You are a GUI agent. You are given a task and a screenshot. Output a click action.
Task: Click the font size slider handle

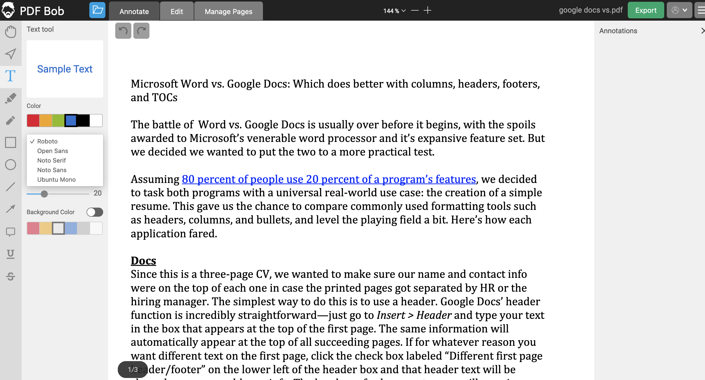[44, 194]
